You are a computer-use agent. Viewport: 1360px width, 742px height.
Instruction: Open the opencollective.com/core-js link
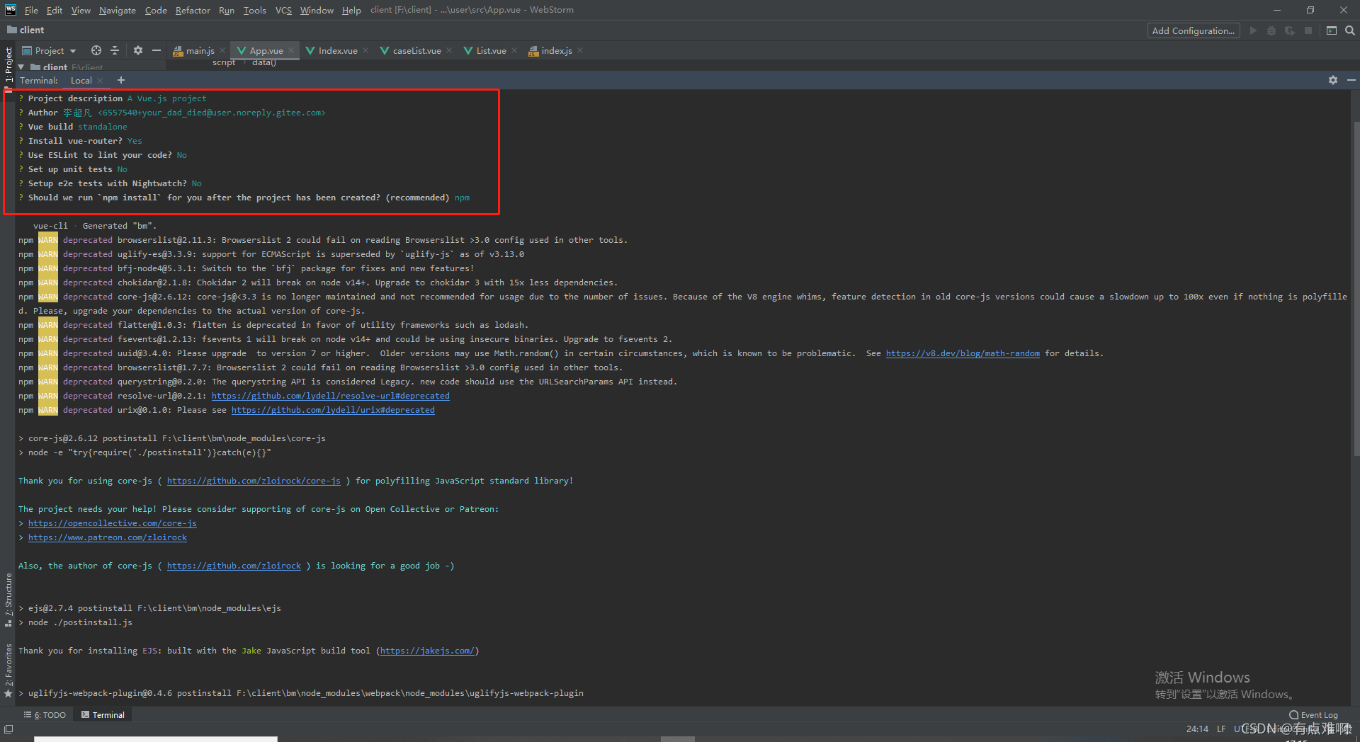[113, 523]
